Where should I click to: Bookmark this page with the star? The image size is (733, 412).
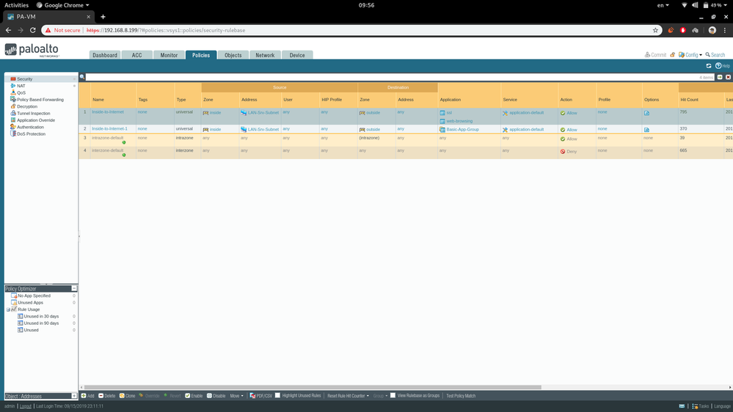655,30
